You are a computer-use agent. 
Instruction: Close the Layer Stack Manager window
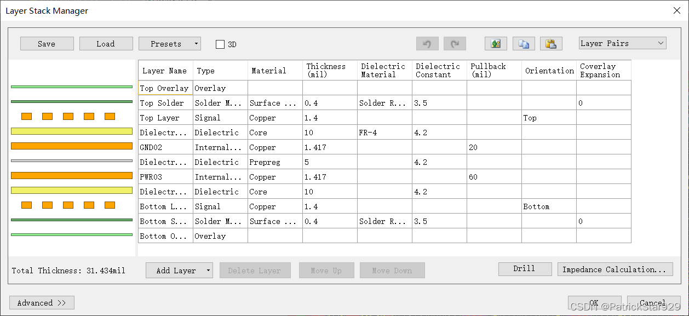pos(676,10)
